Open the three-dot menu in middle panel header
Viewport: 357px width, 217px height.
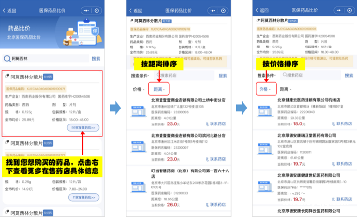212,11
